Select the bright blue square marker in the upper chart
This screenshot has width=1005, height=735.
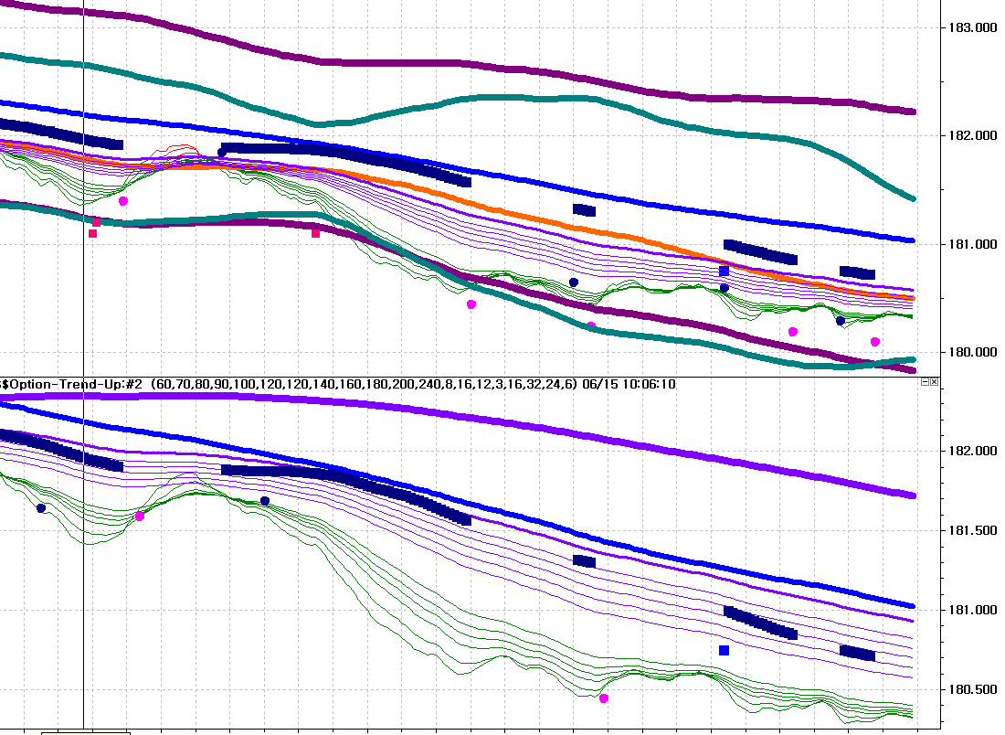(725, 272)
